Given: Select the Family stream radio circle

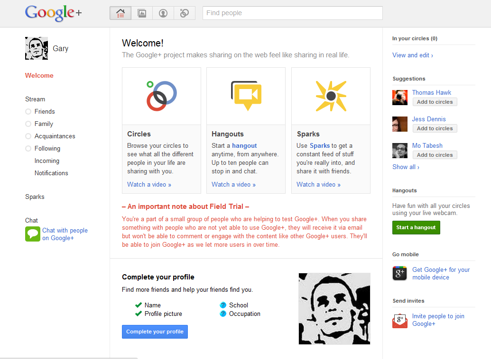Looking at the screenshot, I should pos(28,124).
